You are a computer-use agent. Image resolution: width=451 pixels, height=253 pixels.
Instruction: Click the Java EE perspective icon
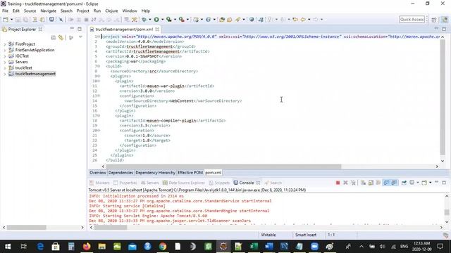point(445,20)
